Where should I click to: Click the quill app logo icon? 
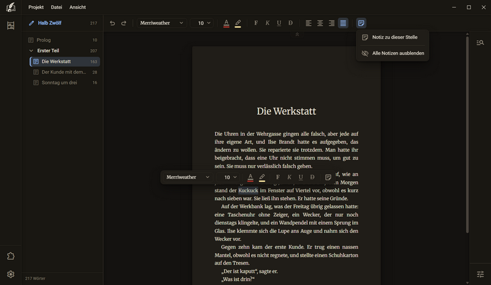pos(10,7)
